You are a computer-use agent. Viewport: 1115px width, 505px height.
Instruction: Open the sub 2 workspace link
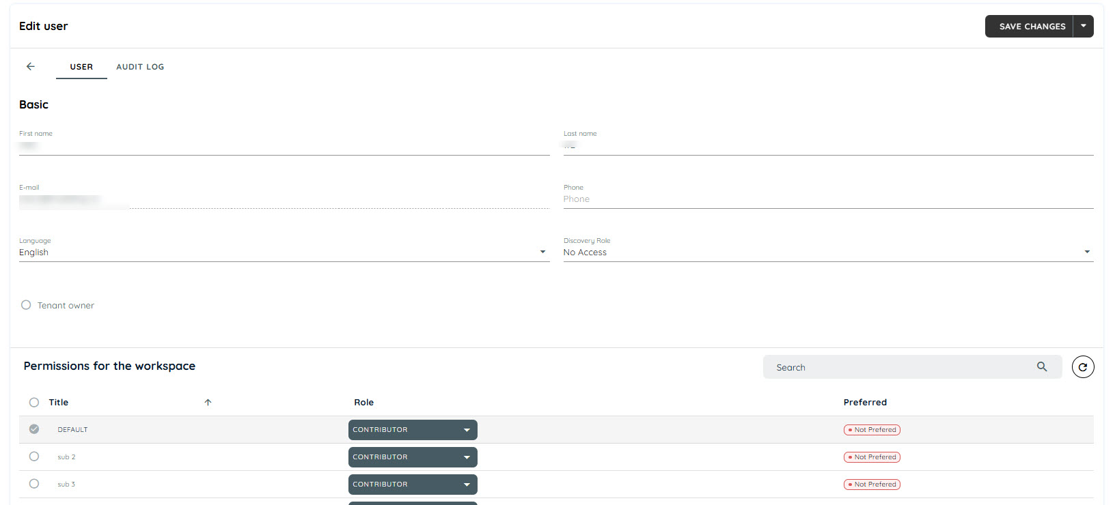(x=66, y=457)
